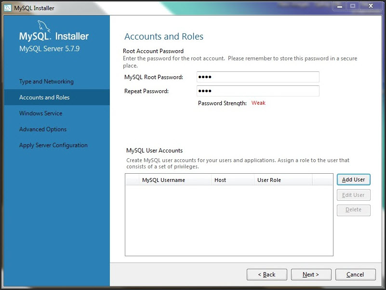Click the Add User button
This screenshot has width=386, height=290.
coord(354,180)
